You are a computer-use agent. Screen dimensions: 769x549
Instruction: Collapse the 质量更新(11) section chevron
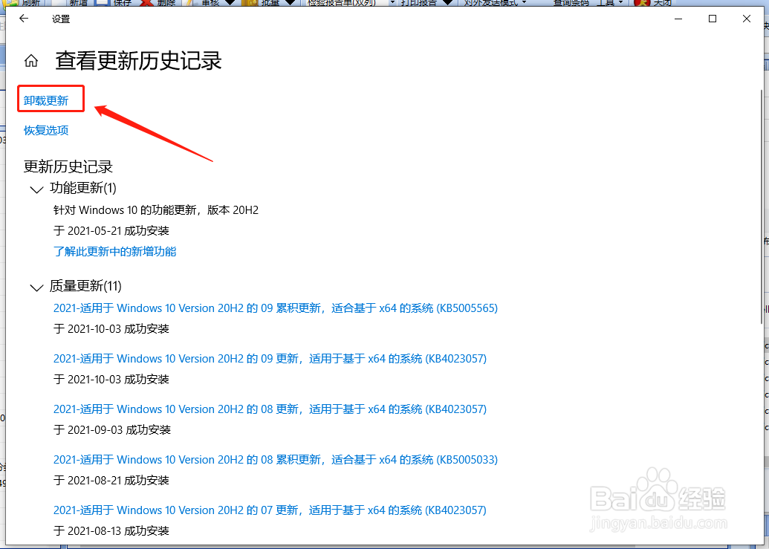[37, 288]
